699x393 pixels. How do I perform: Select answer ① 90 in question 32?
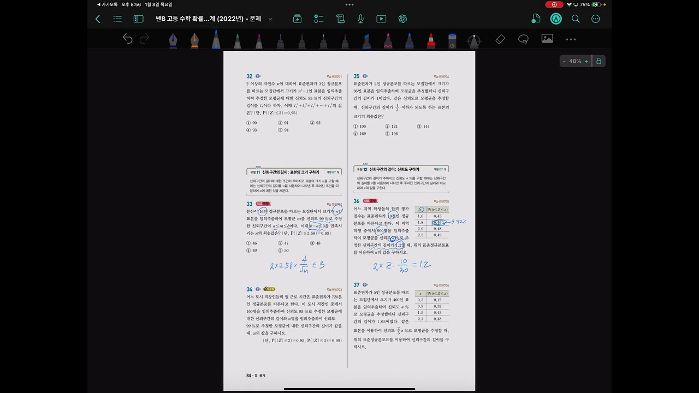pyautogui.click(x=252, y=123)
